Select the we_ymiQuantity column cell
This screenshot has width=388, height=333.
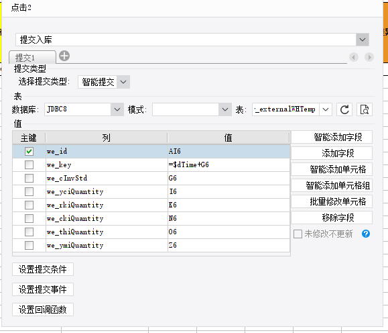click(107, 246)
